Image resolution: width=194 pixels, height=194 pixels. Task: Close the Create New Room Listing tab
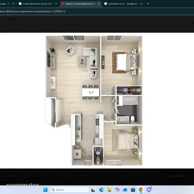pyautogui.click(x=56, y=4)
